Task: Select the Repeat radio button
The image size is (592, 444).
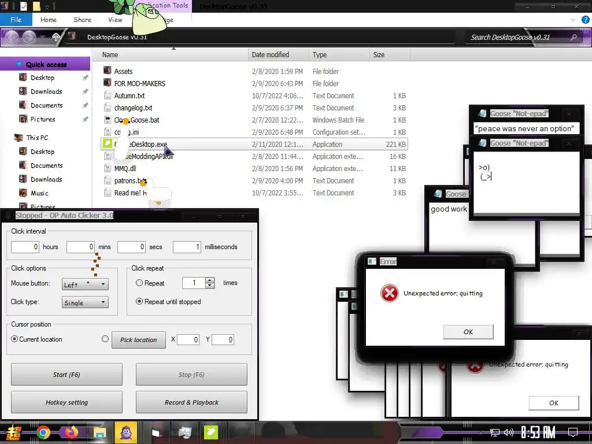Action: point(139,283)
